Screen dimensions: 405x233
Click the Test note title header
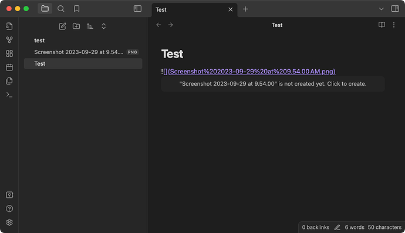pos(277,25)
